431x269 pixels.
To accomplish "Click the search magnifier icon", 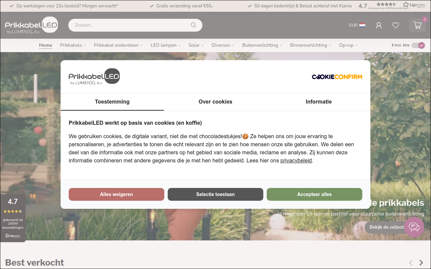I will point(193,25).
